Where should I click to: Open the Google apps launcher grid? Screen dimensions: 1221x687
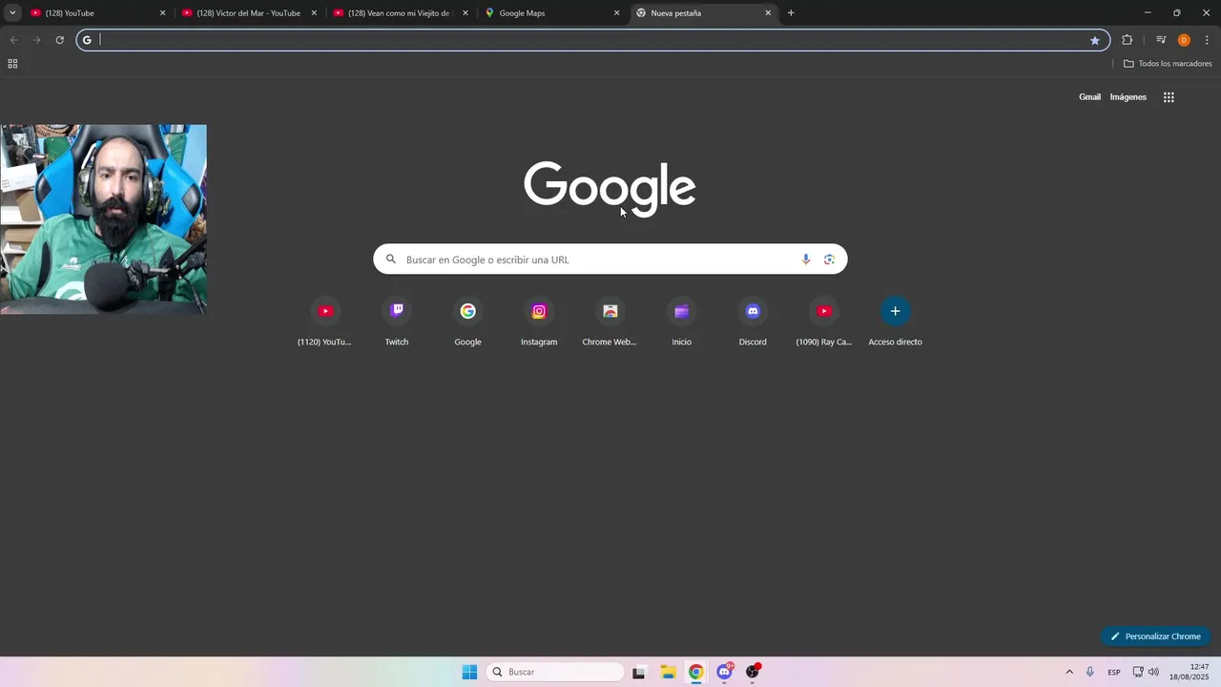[1169, 97]
